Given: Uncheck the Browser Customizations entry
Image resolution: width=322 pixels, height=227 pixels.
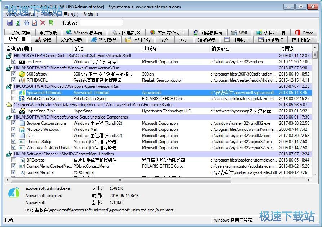Looking at the screenshot, I should [x=14, y=123].
